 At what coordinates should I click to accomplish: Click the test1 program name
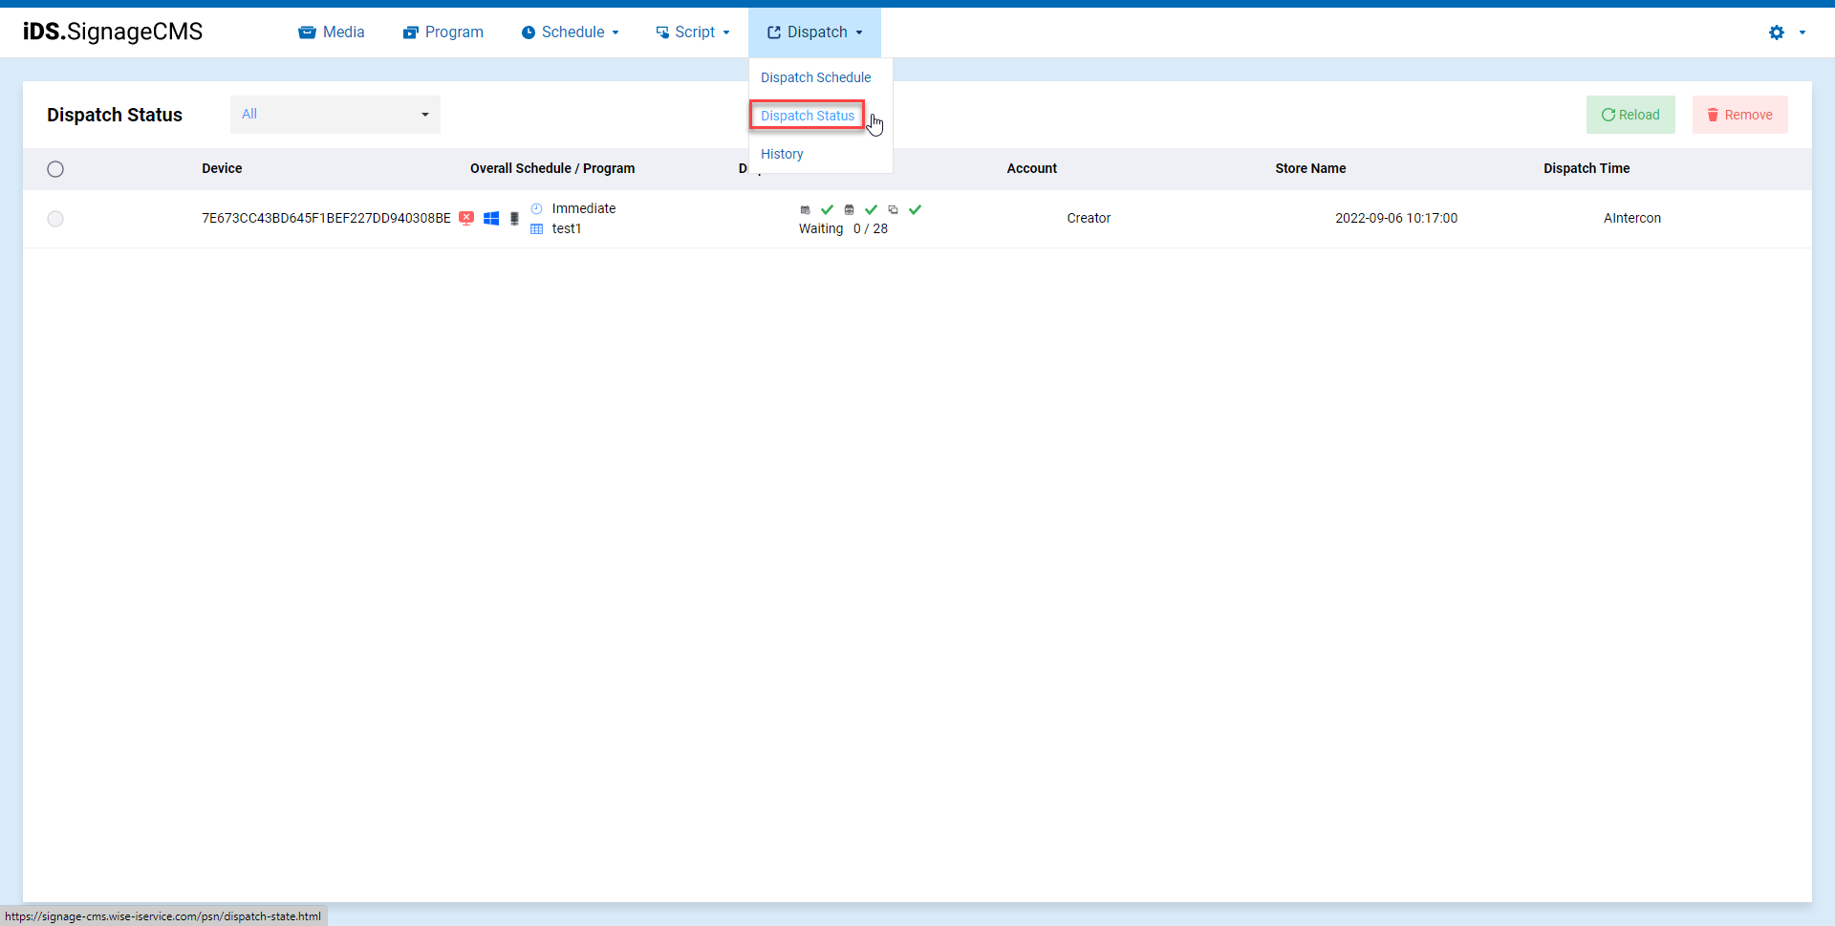coord(567,228)
